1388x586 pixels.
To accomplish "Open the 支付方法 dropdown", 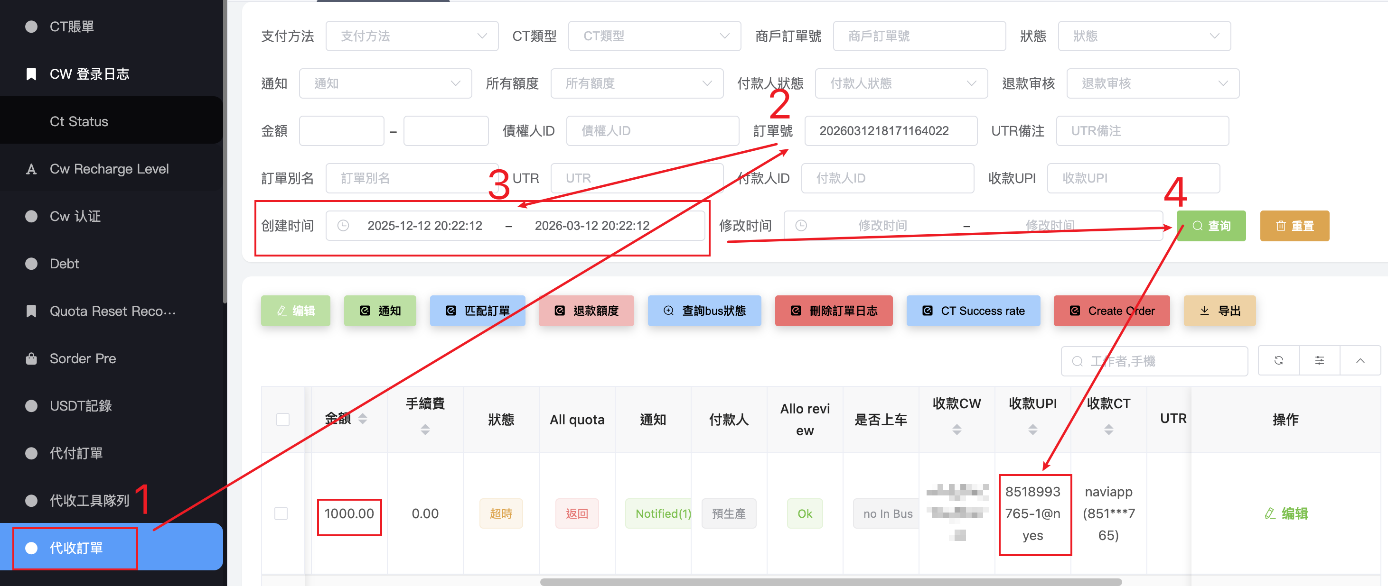I will pyautogui.click(x=412, y=36).
